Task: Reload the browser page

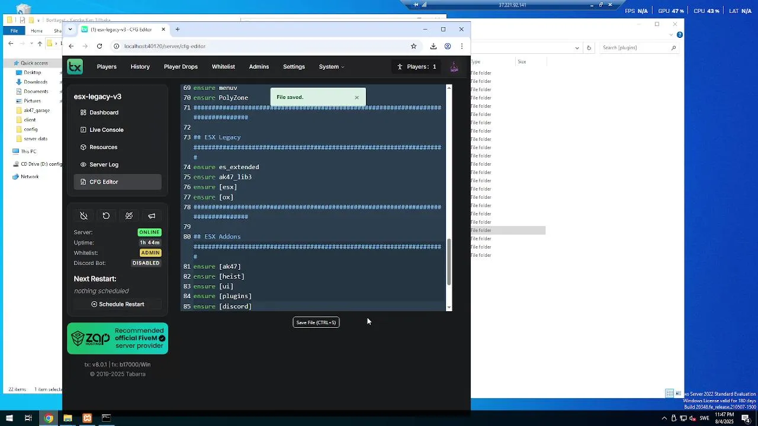Action: [x=99, y=46]
